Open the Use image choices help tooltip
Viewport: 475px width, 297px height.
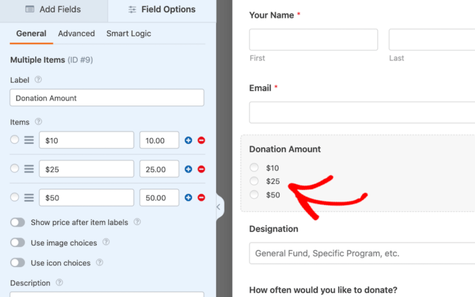106,243
